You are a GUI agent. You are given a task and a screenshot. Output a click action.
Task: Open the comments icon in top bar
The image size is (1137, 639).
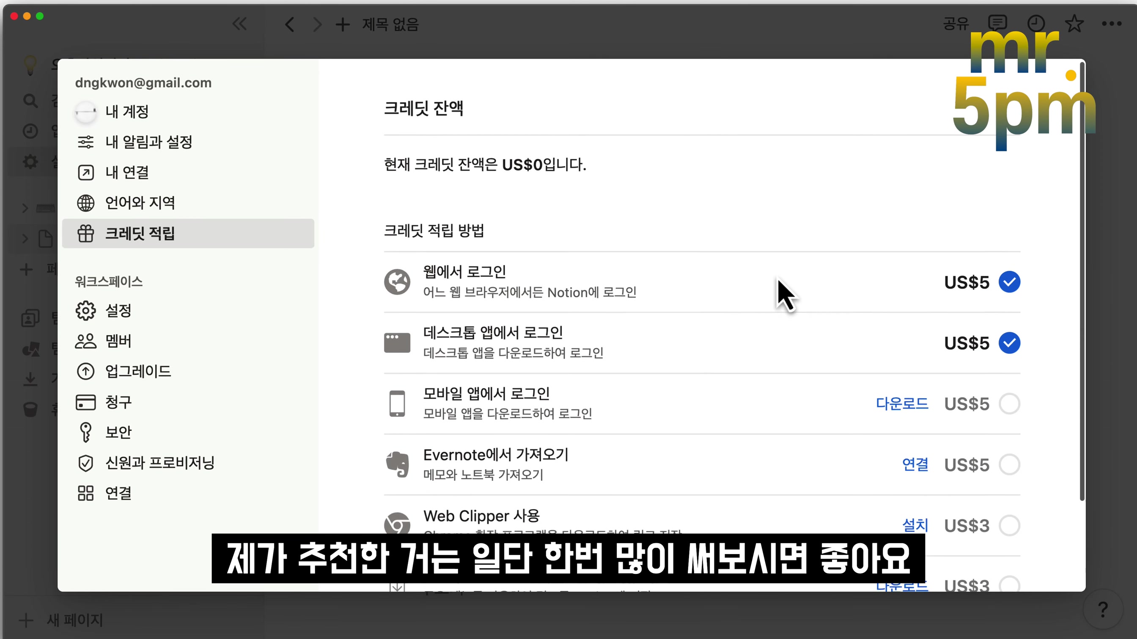(997, 23)
